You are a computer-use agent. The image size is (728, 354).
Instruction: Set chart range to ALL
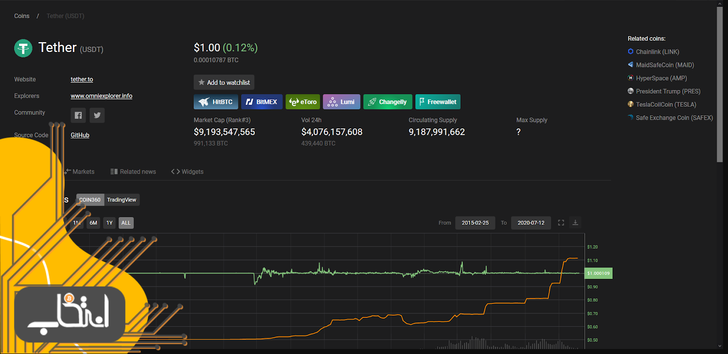(x=126, y=223)
